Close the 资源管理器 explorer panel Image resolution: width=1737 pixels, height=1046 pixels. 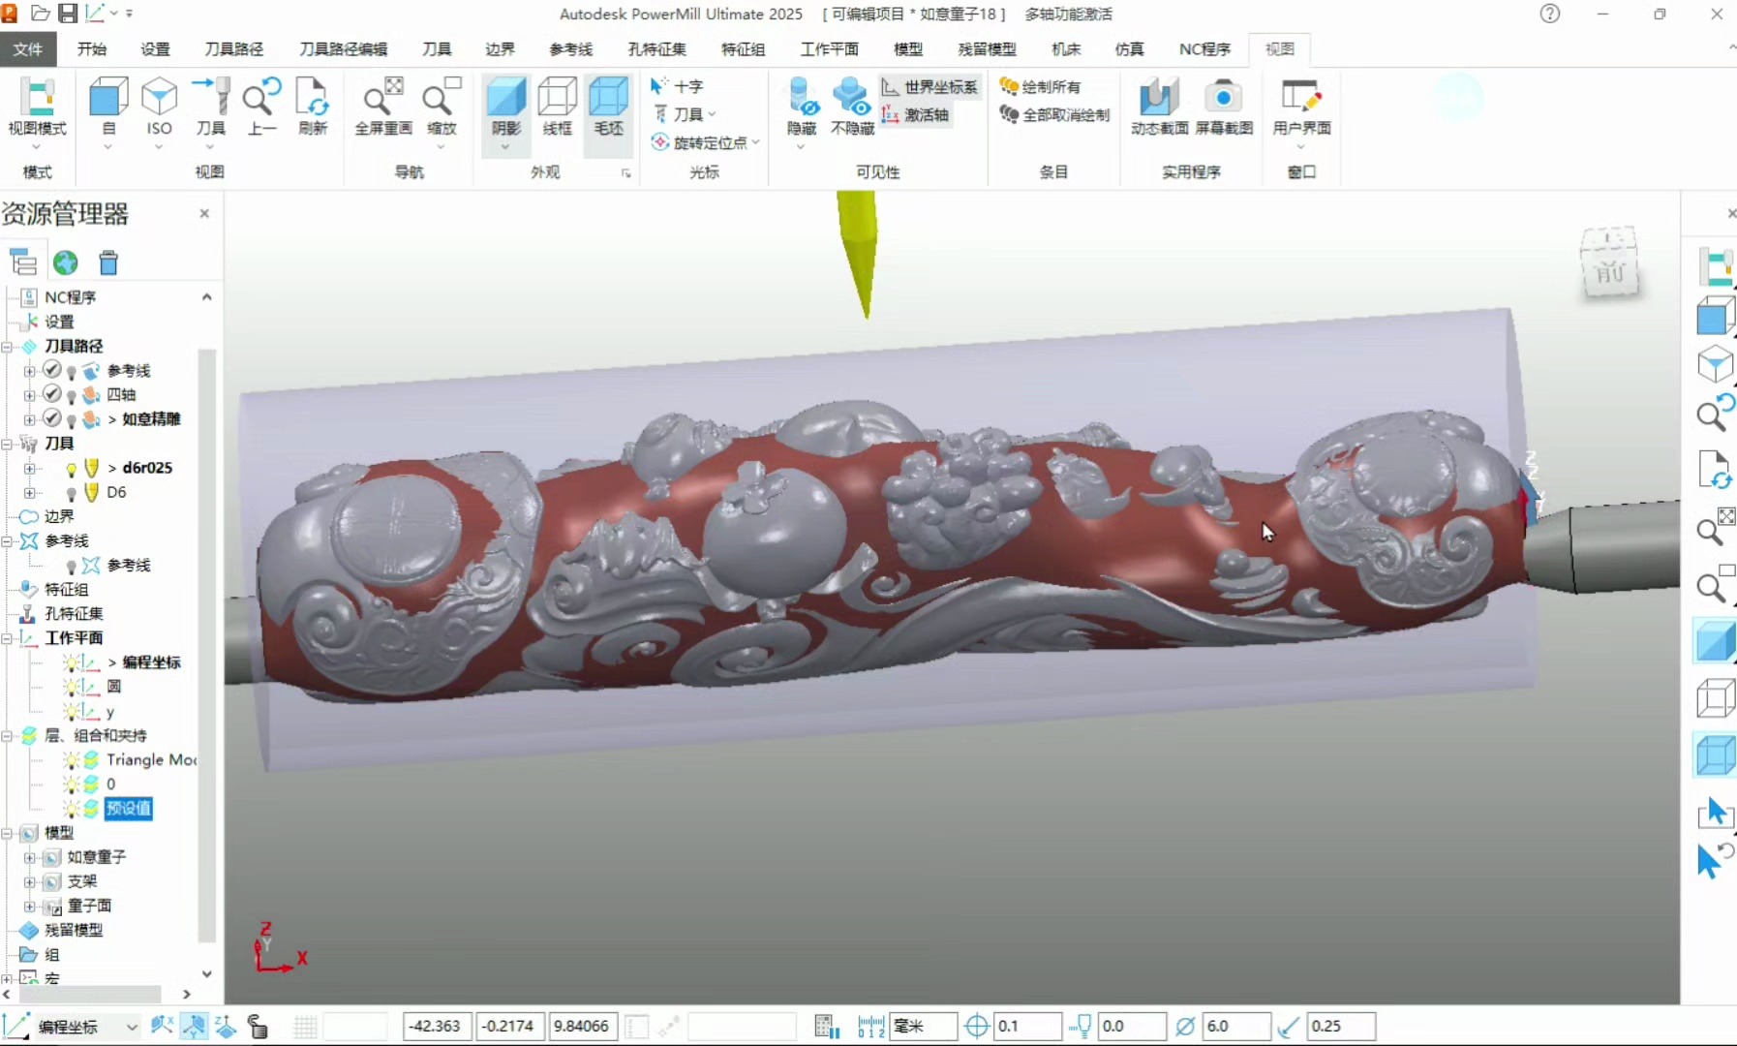tap(204, 213)
